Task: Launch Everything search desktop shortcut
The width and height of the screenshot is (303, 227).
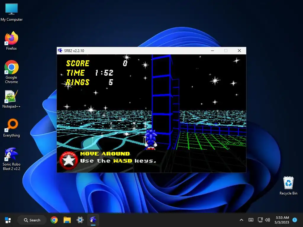Action: (12, 128)
